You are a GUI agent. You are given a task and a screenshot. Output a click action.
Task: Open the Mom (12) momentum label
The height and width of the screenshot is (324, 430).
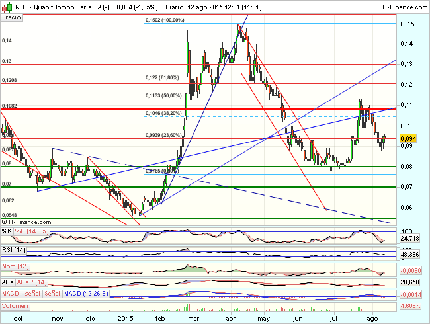pos(15,266)
